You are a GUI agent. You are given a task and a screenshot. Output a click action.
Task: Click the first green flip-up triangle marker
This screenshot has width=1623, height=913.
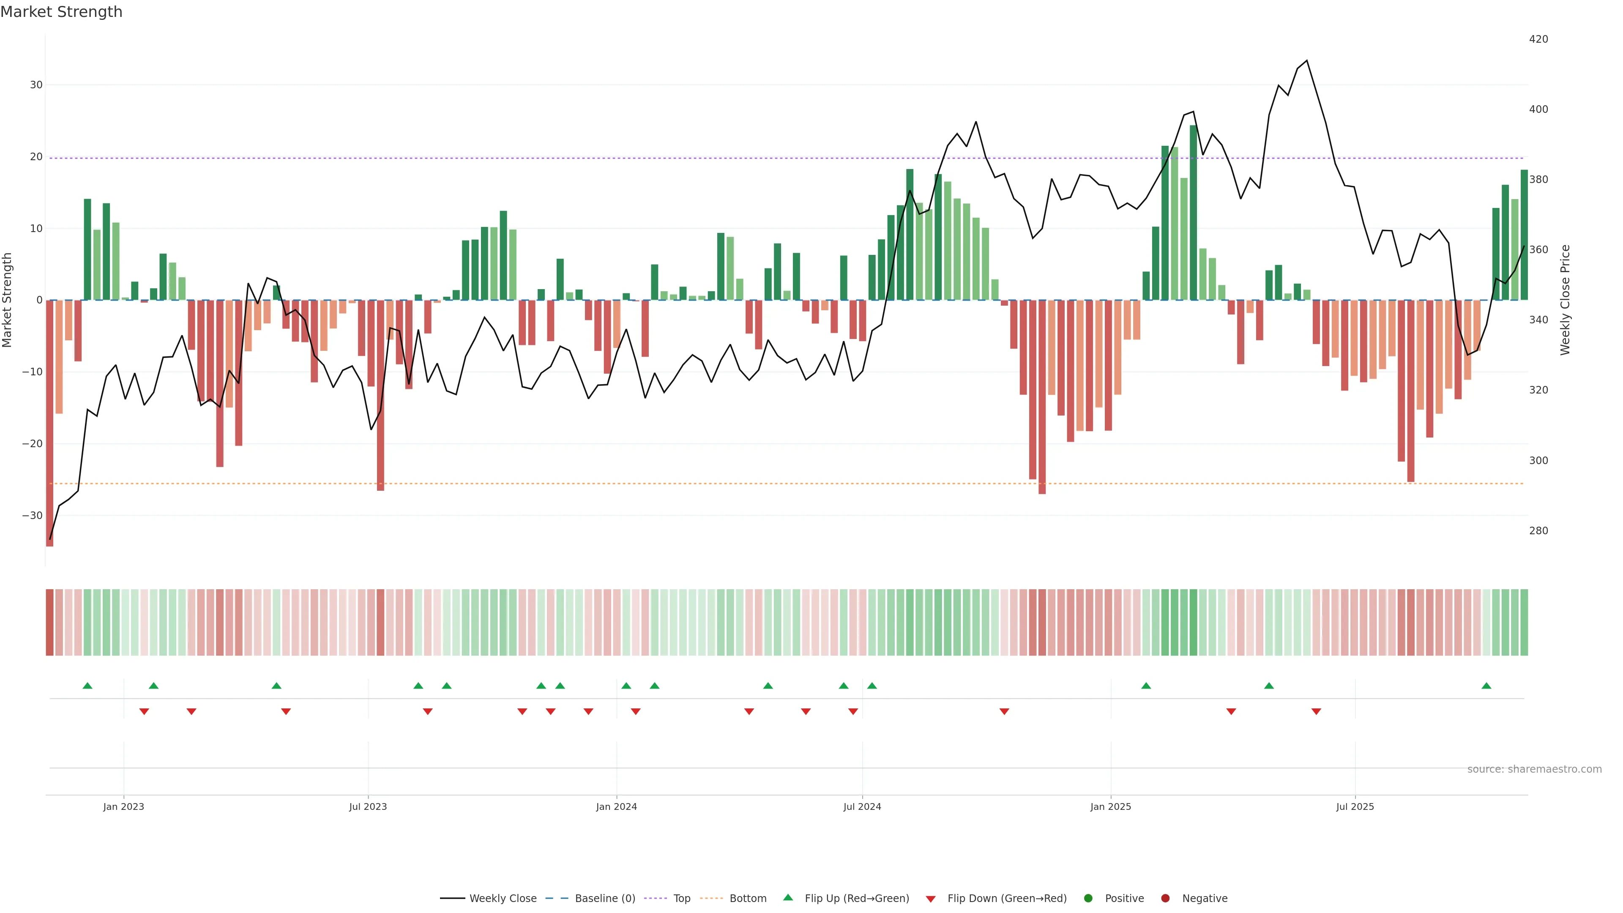pyautogui.click(x=87, y=686)
